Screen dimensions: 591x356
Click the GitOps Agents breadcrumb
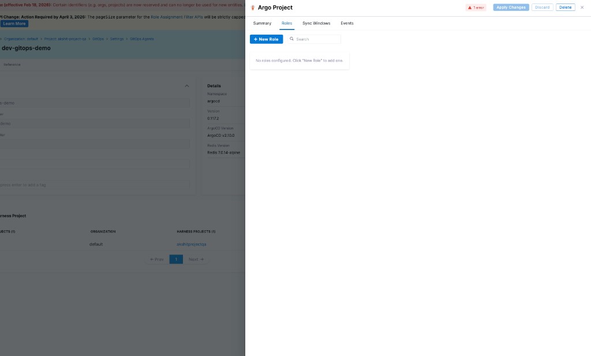pos(142,39)
